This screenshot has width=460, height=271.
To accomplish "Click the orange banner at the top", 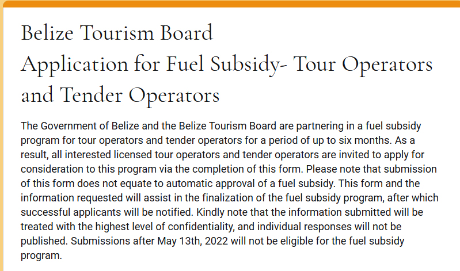I will pos(230,4).
